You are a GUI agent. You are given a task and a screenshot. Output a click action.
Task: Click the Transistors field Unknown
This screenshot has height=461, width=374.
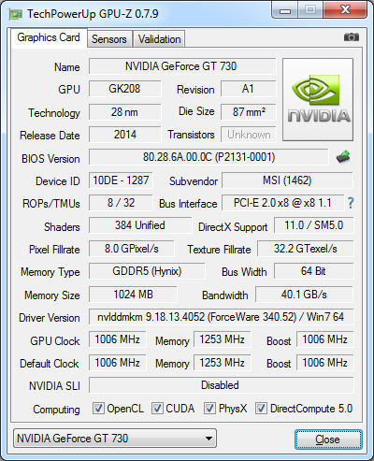249,135
